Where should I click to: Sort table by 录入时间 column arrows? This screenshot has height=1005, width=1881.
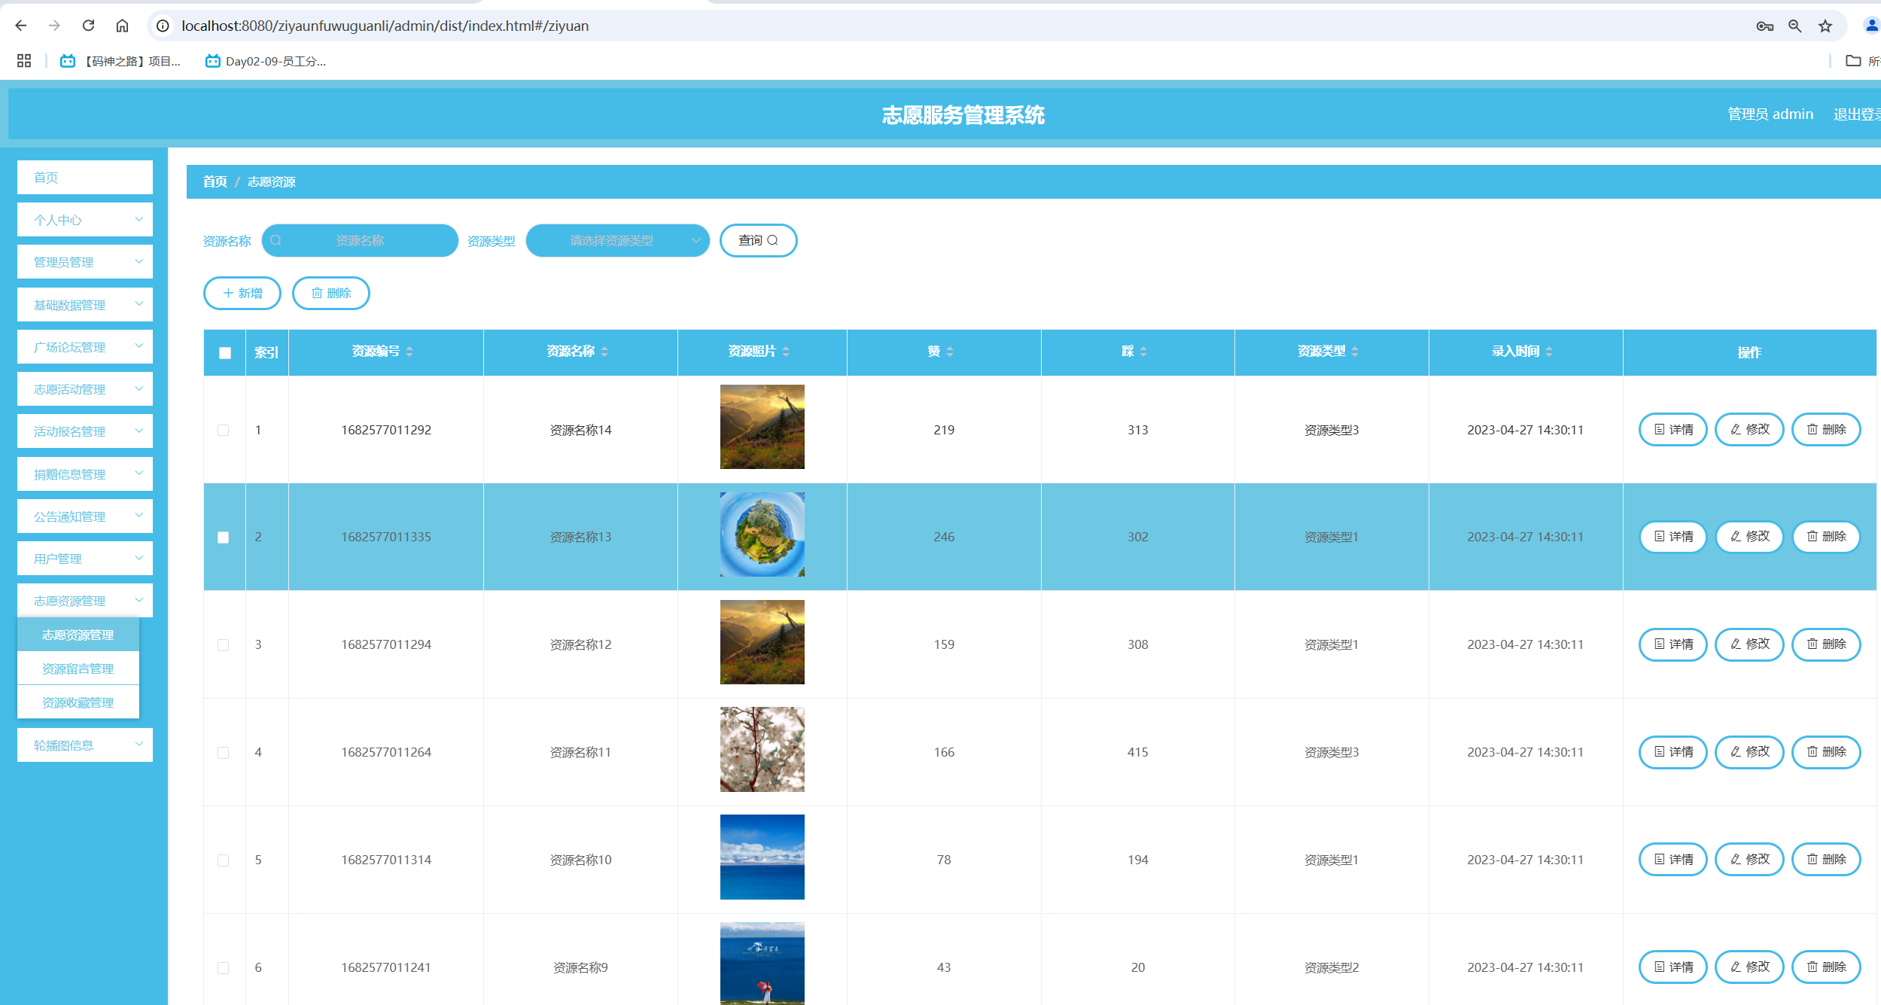click(x=1549, y=352)
